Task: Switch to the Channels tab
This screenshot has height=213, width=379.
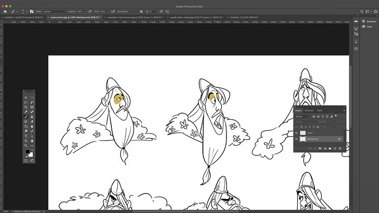Action: 309,110
